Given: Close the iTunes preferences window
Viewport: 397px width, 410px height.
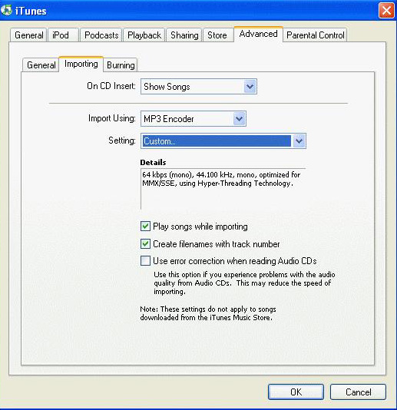Looking at the screenshot, I should 386,11.
